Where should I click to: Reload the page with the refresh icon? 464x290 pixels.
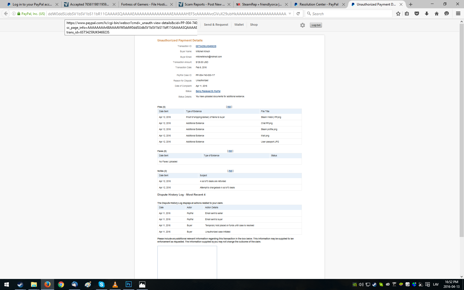298,14
